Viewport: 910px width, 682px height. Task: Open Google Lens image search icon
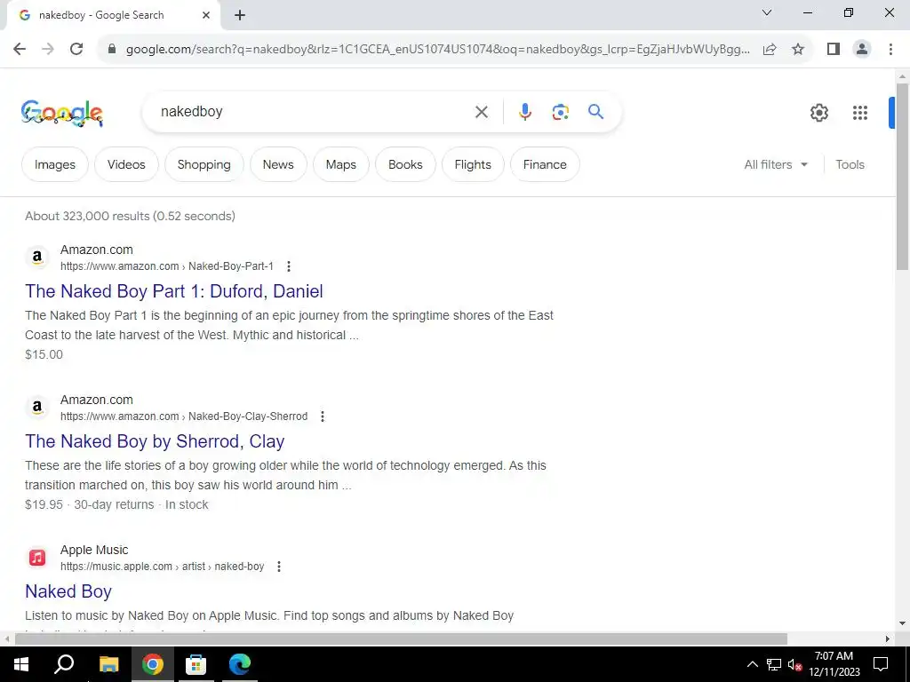[560, 112]
